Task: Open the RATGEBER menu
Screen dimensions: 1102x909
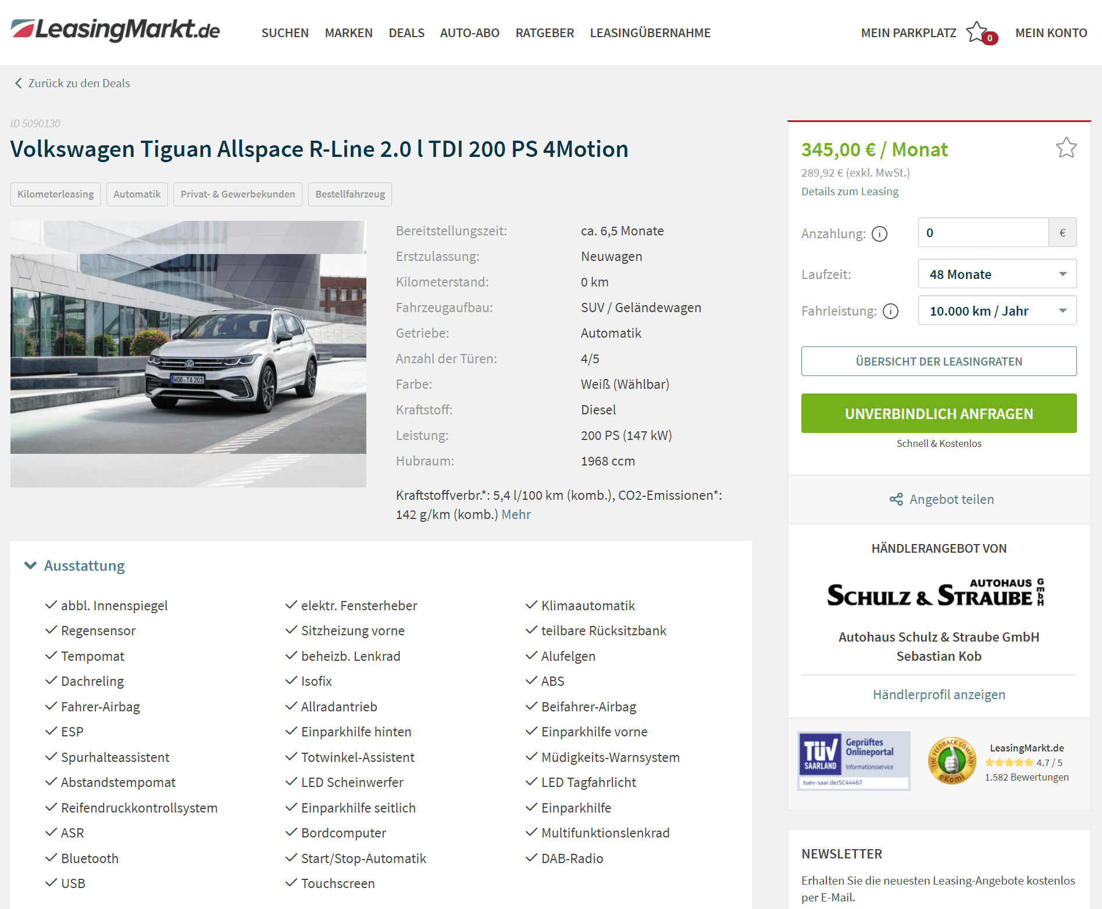Action: click(544, 33)
